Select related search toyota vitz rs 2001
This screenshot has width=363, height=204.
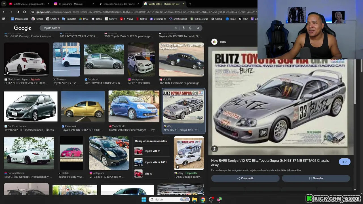pos(151,162)
